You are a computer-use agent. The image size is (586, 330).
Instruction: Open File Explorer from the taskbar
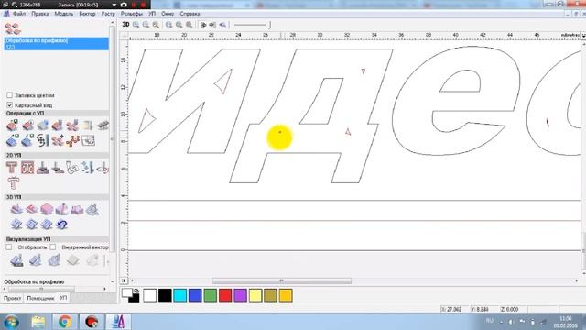[38, 322]
